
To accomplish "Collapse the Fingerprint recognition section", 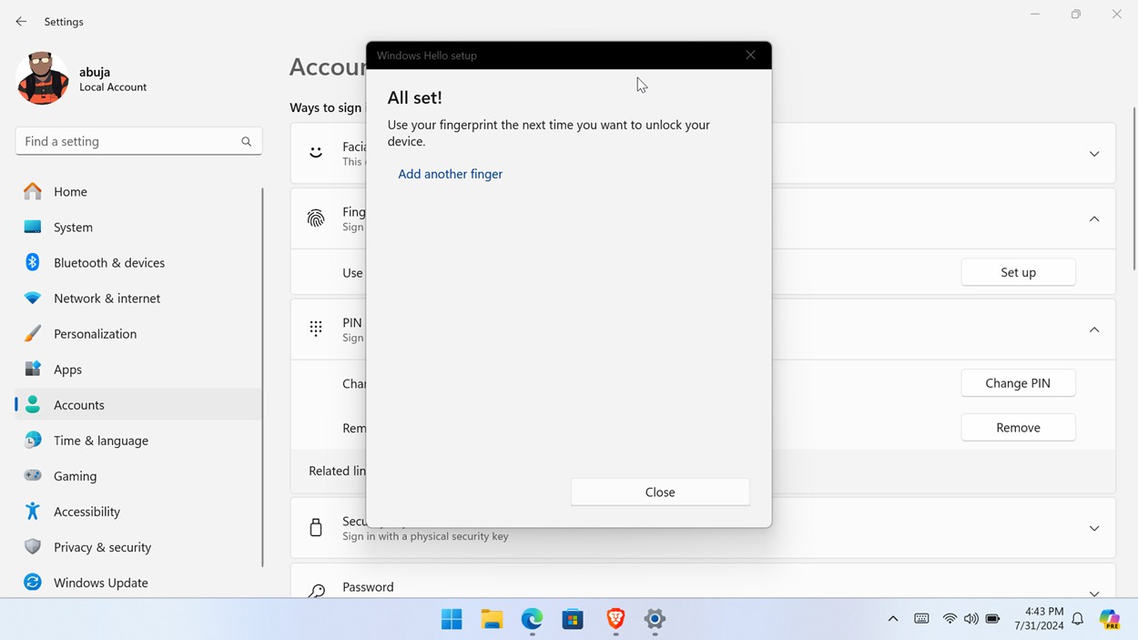I will (x=1093, y=218).
